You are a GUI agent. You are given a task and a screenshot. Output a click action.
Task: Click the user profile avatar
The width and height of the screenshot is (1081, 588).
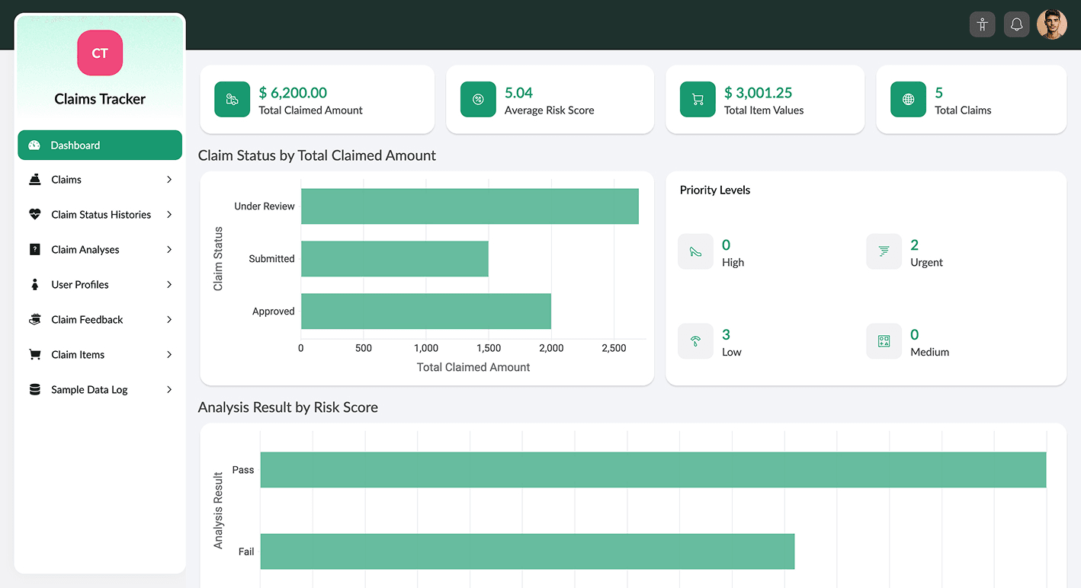(1051, 24)
